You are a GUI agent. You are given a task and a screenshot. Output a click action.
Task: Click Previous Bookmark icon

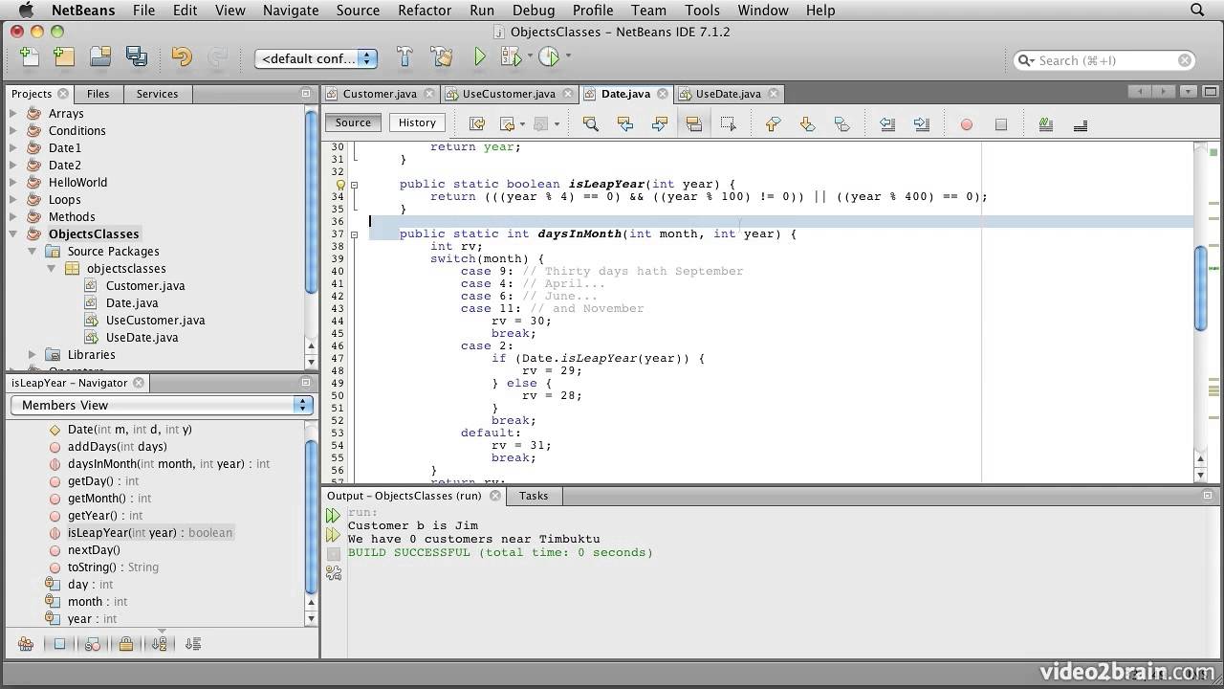(x=773, y=123)
